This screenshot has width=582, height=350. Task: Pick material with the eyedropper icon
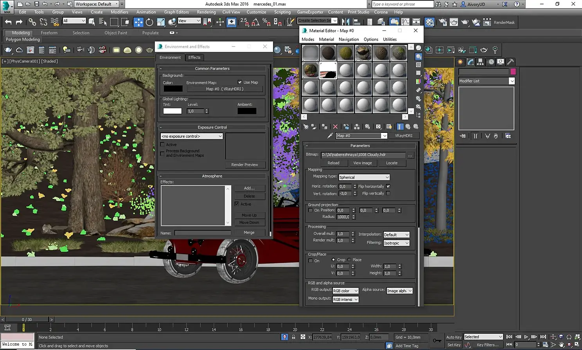[x=330, y=136]
